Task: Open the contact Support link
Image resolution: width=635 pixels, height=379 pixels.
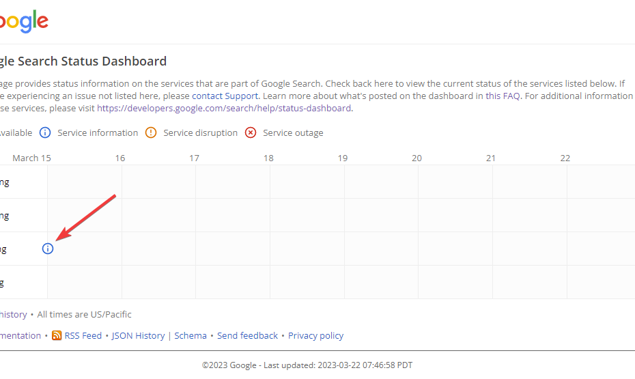Action: 225,96
